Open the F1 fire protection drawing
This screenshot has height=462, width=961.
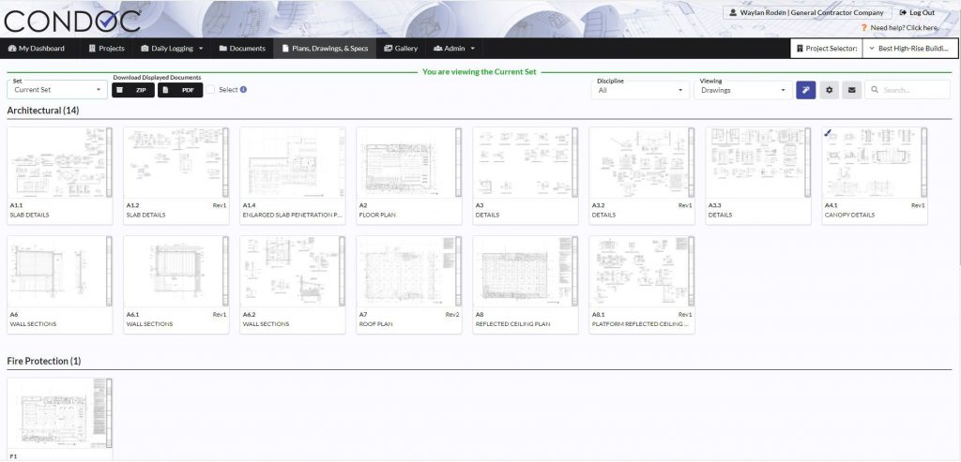tap(59, 419)
